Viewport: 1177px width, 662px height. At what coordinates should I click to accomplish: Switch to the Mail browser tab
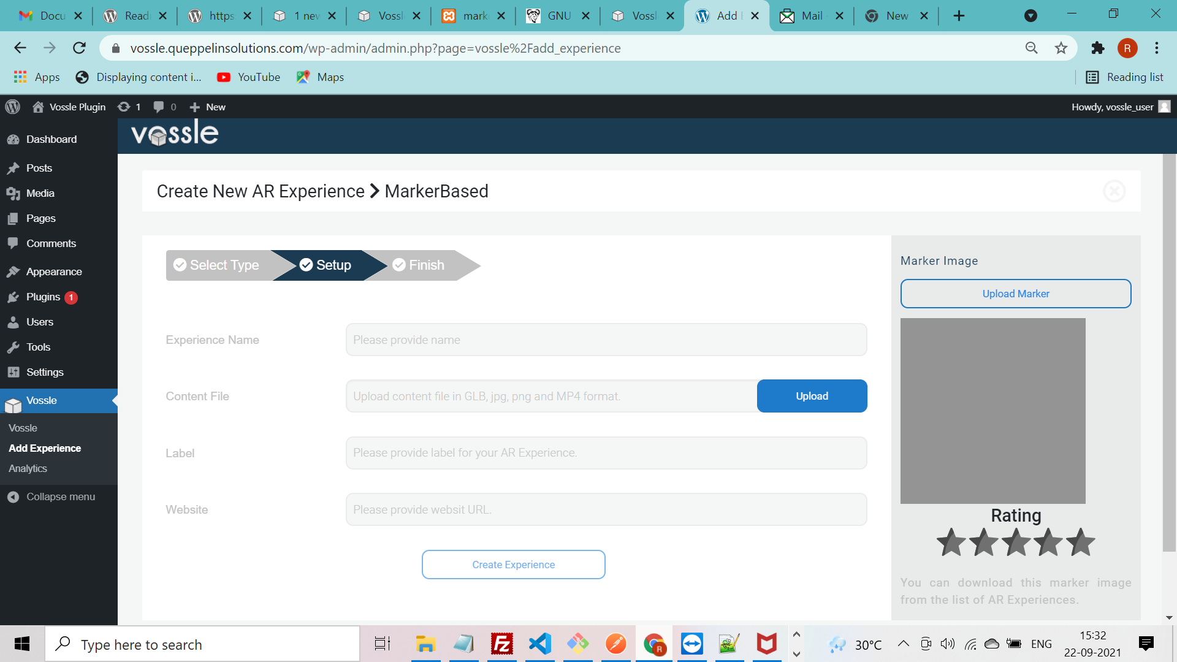[812, 16]
